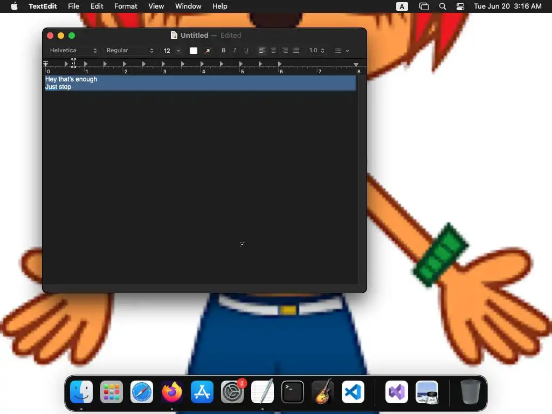552x414 pixels.
Task: Open Control Center in menu bar
Action: [460, 6]
